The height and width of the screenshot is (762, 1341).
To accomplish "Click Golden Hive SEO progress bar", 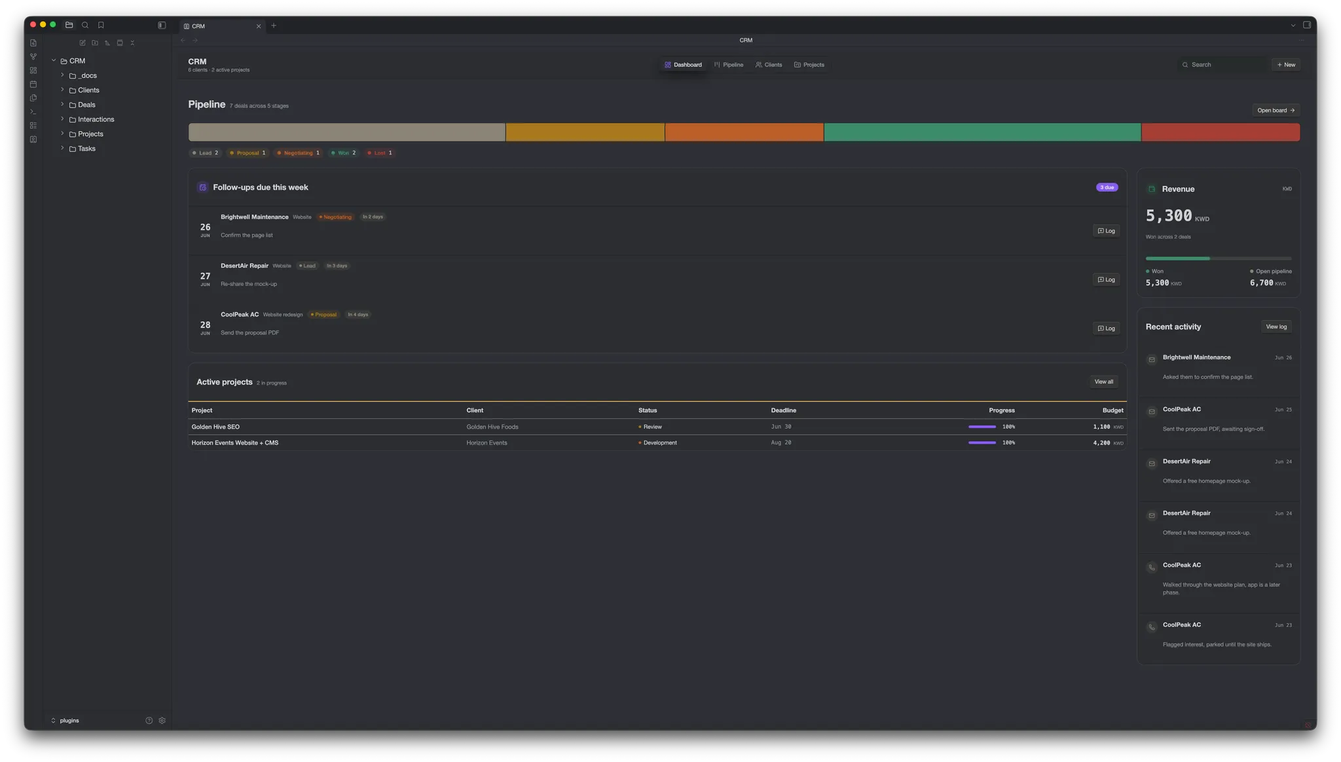I will click(982, 427).
